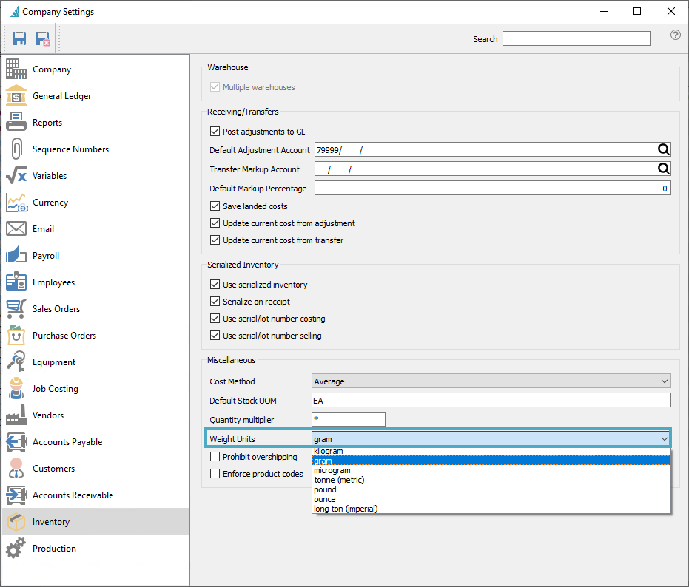Click the Save icon in toolbar
Viewport: 689px width, 587px height.
[x=19, y=38]
